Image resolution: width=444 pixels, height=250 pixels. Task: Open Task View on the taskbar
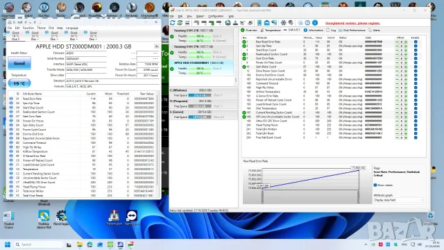click(x=69, y=244)
